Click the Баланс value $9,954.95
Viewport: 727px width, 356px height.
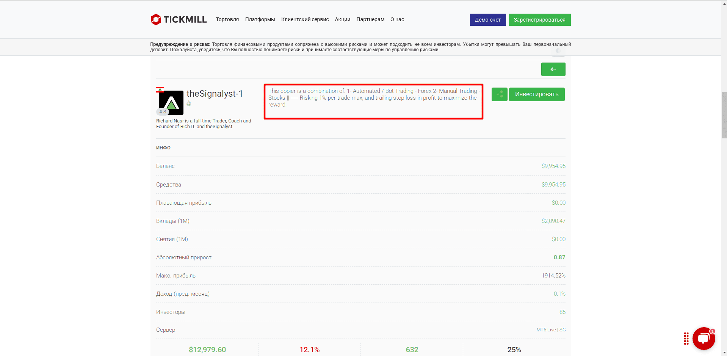(x=553, y=166)
